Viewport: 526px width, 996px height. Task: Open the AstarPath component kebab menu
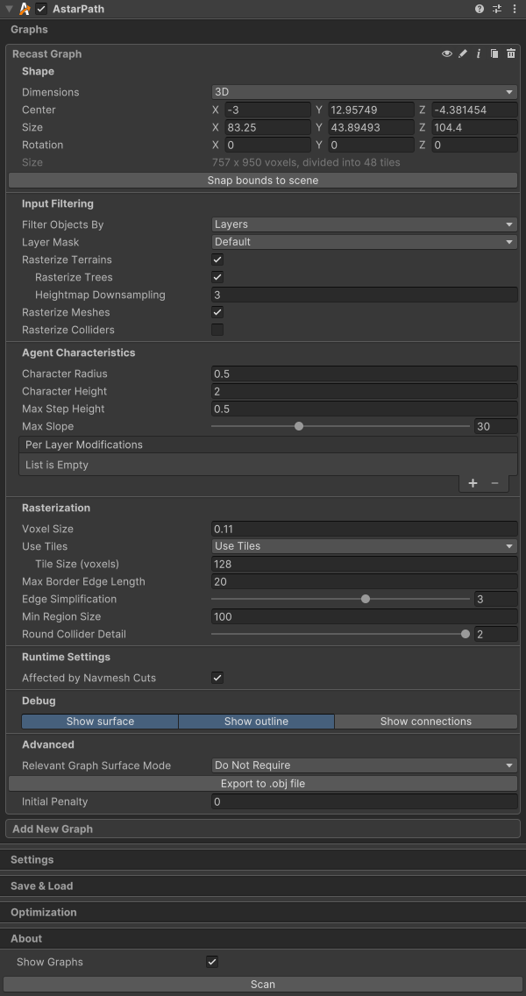coord(515,9)
